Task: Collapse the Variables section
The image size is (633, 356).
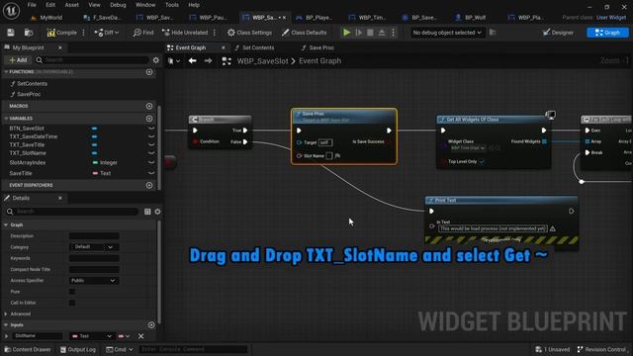Action: coord(6,119)
